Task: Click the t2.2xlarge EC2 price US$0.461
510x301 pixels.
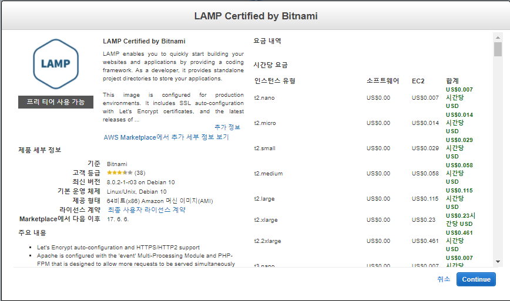Action: pos(425,241)
